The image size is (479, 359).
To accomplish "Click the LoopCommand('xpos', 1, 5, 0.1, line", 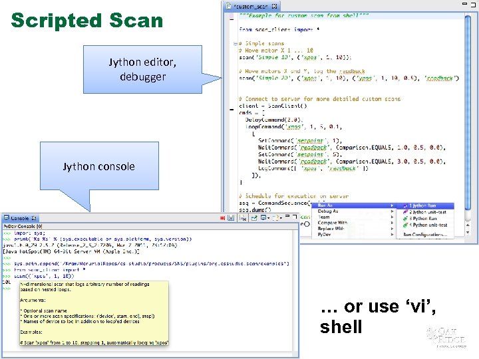I will pos(293,127).
